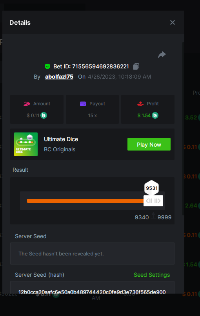
Task: Open abolfazl75 user profile link
Action: point(59,77)
